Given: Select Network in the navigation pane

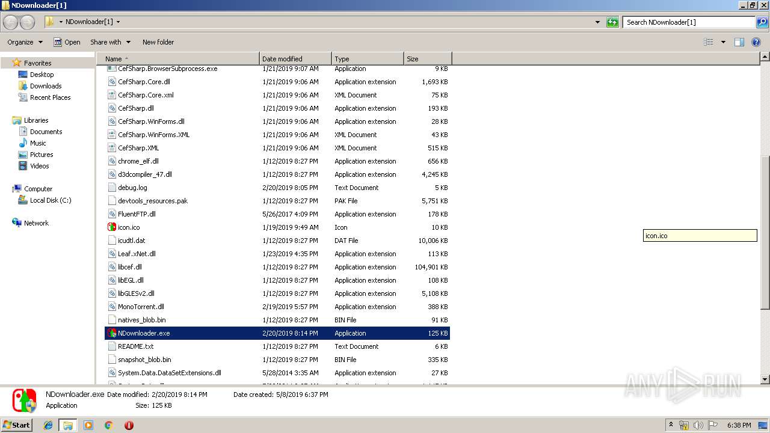Looking at the screenshot, I should [x=36, y=223].
